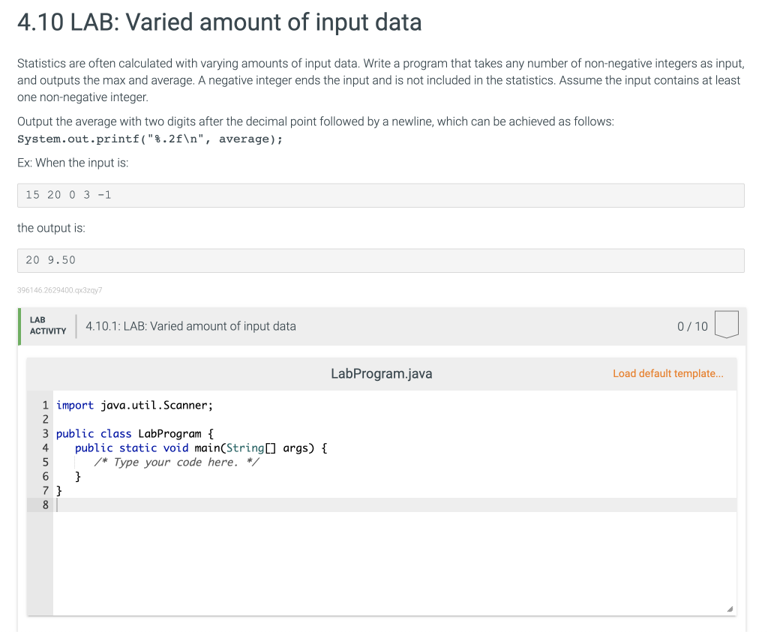Click the editor resize handle in bottom-right corner
This screenshot has height=632, width=768.
(727, 609)
